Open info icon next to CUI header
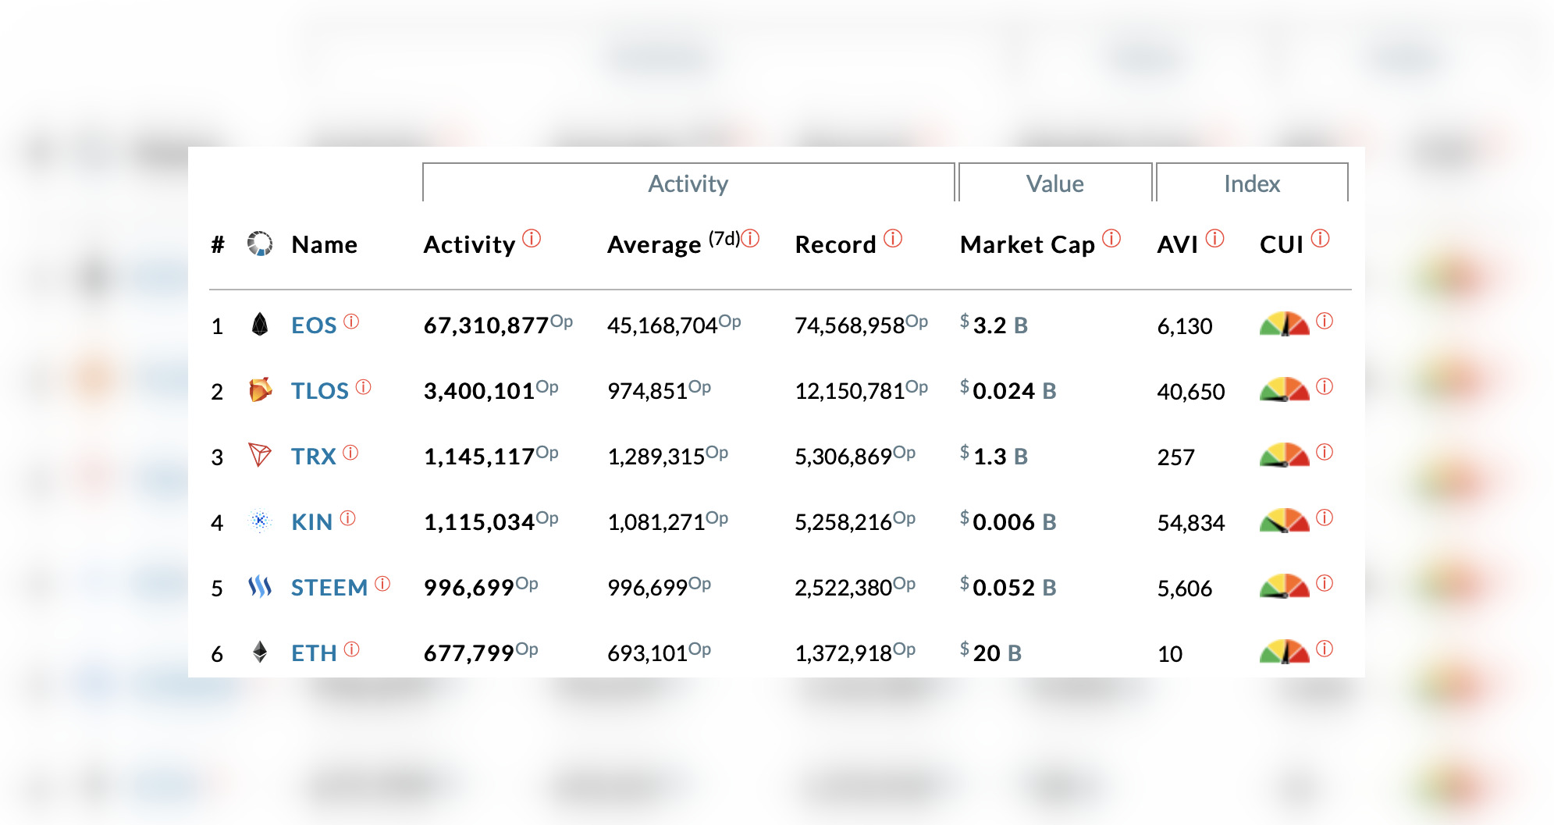 coord(1320,238)
